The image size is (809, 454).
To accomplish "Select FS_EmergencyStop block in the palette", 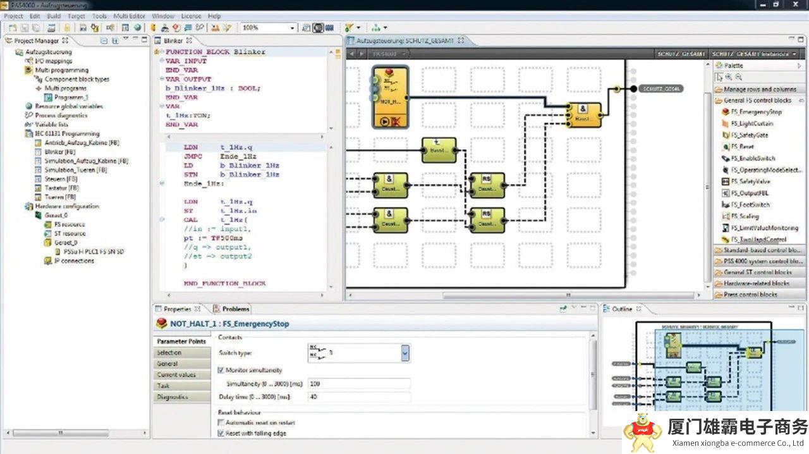I will (x=756, y=112).
